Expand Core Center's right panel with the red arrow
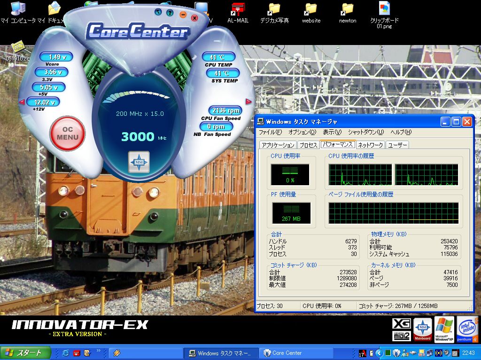Screen dimensions: 481x360 tap(248, 101)
